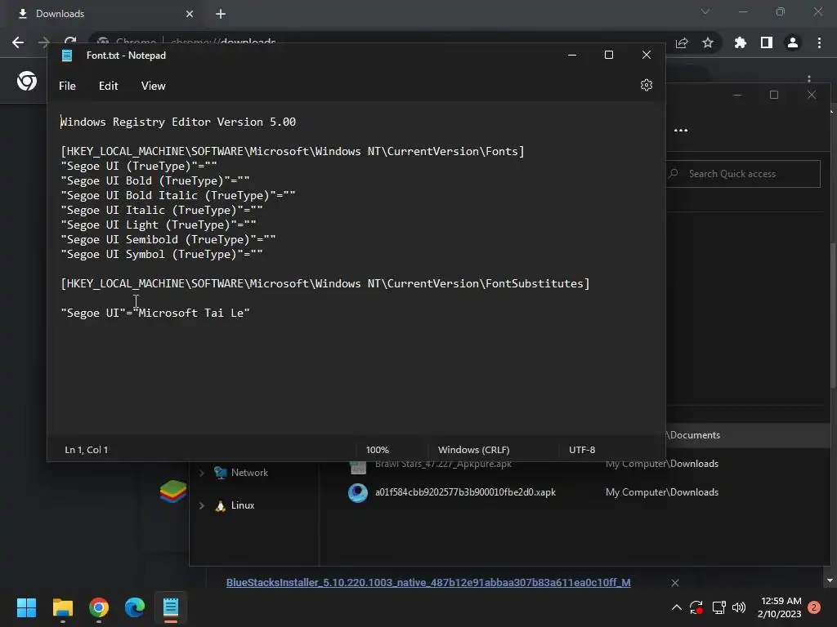Viewport: 837px width, 627px height.
Task: Expand the Linux tree node
Action: pyautogui.click(x=202, y=505)
